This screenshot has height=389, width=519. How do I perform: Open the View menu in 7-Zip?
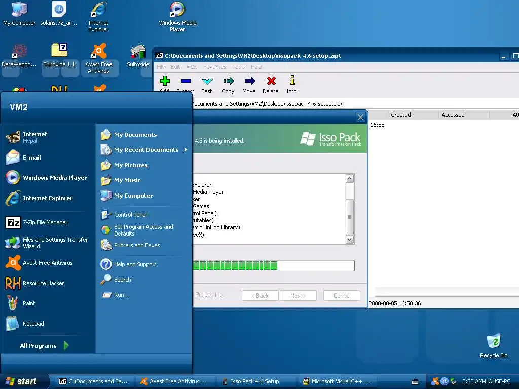click(192, 67)
